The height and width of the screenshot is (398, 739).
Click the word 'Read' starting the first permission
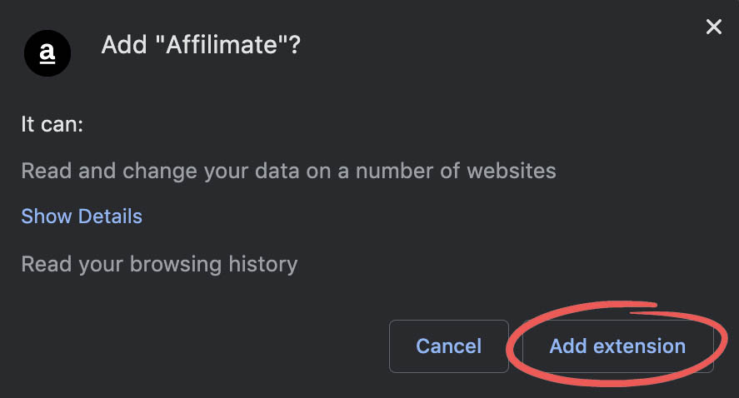(x=46, y=171)
